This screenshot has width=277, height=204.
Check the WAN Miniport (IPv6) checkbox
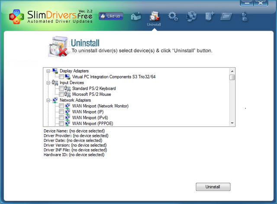[61, 118]
